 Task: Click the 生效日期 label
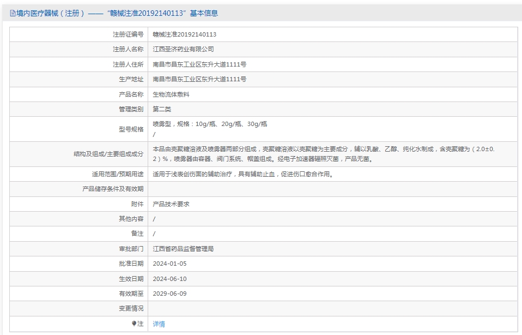click(x=131, y=279)
